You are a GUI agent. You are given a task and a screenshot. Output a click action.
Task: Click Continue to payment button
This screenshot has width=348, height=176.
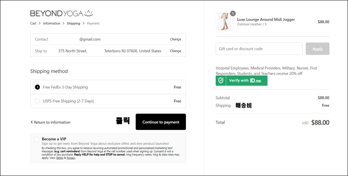tap(161, 122)
